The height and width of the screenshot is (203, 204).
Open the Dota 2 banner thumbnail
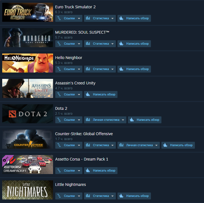point(28,114)
